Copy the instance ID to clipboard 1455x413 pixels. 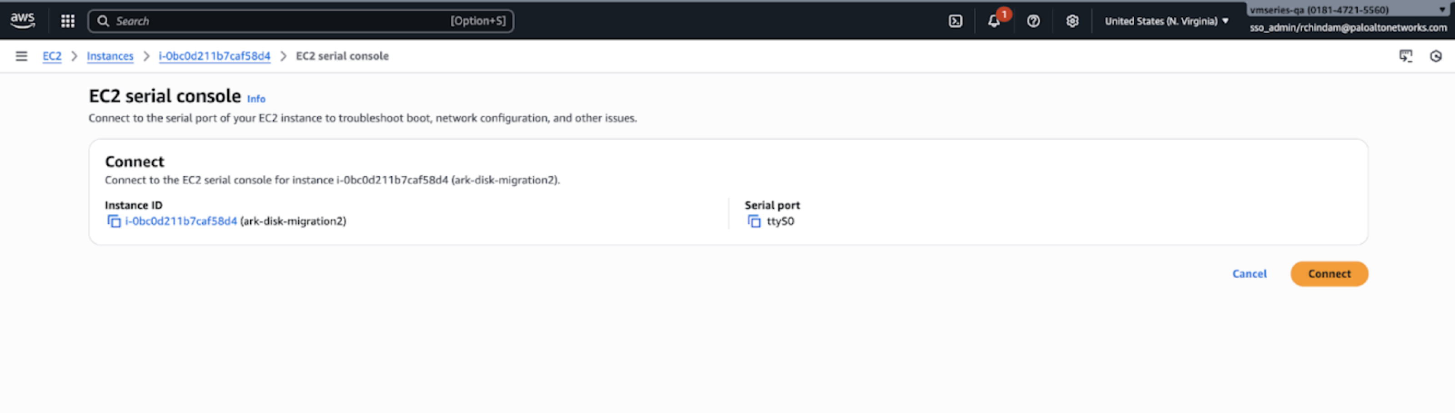(114, 221)
